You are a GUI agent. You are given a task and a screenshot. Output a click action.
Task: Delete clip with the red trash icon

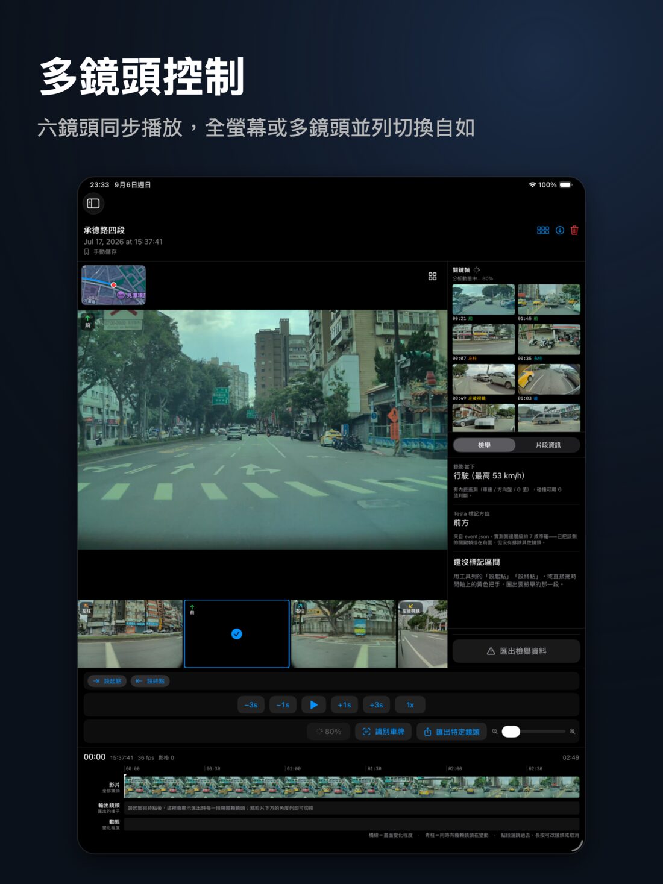[x=574, y=230]
